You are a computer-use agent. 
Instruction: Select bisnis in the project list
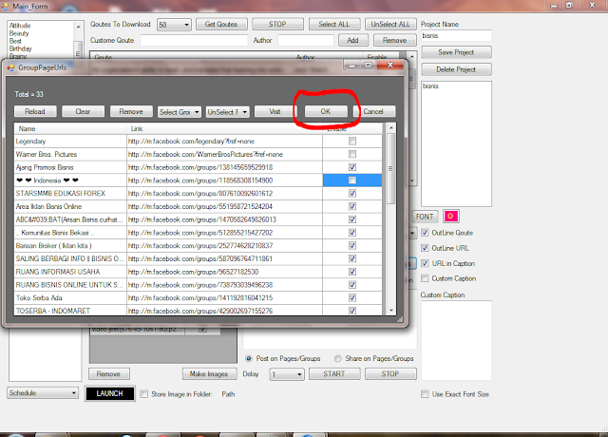(x=430, y=86)
